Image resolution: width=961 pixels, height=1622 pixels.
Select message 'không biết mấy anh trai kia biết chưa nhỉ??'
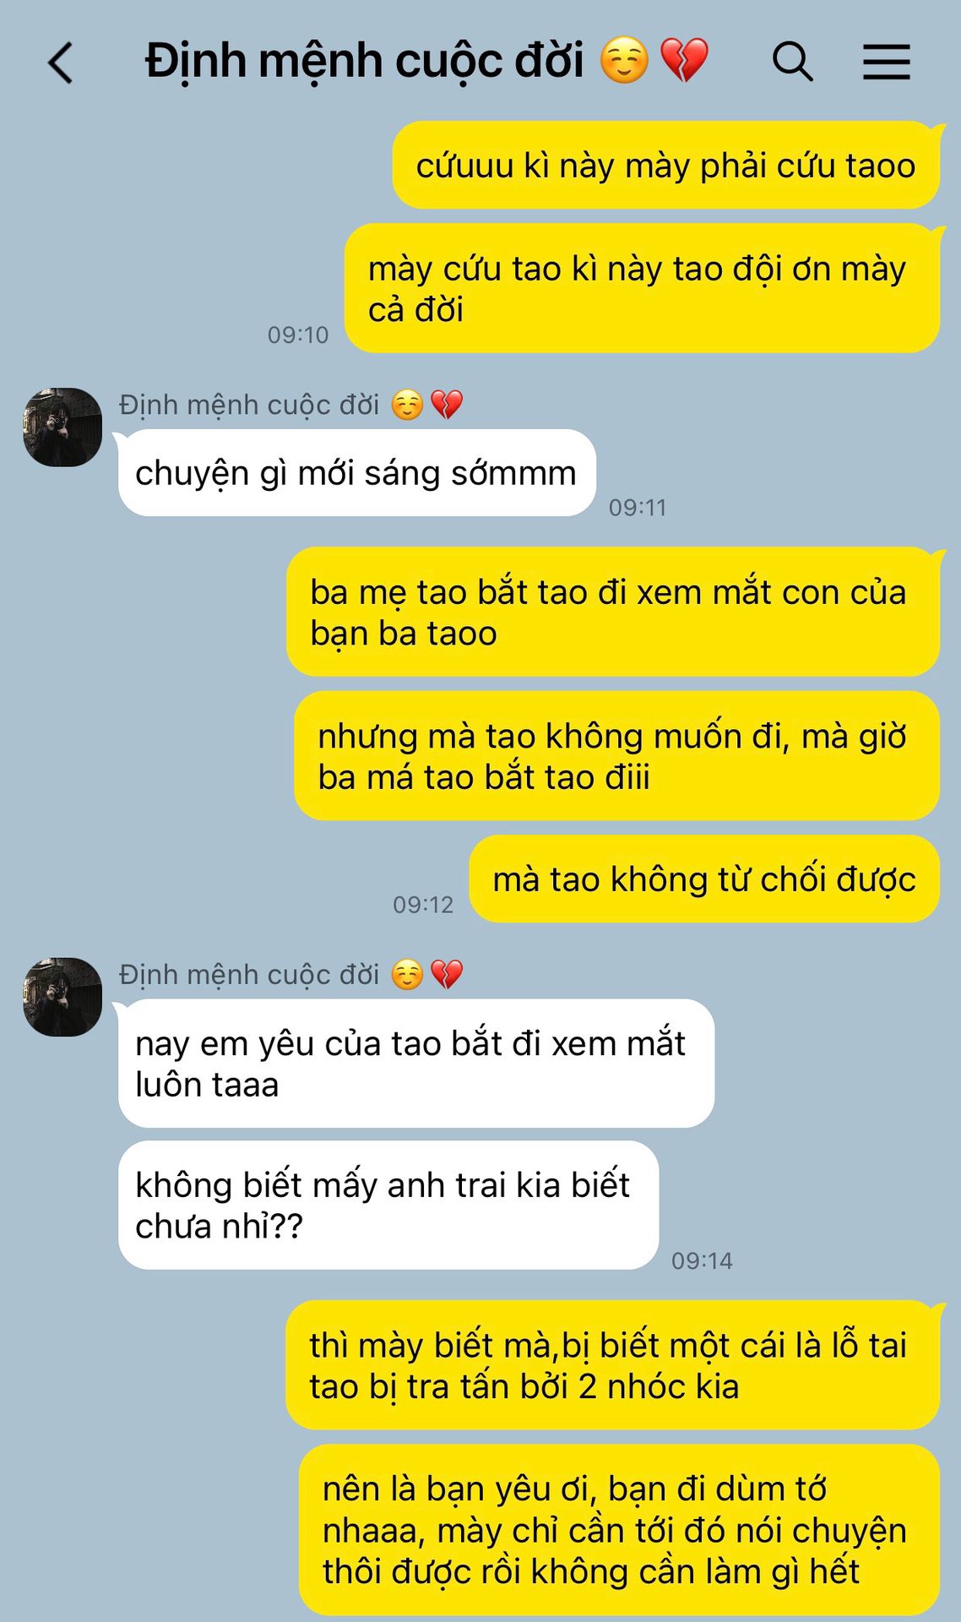(x=388, y=1205)
